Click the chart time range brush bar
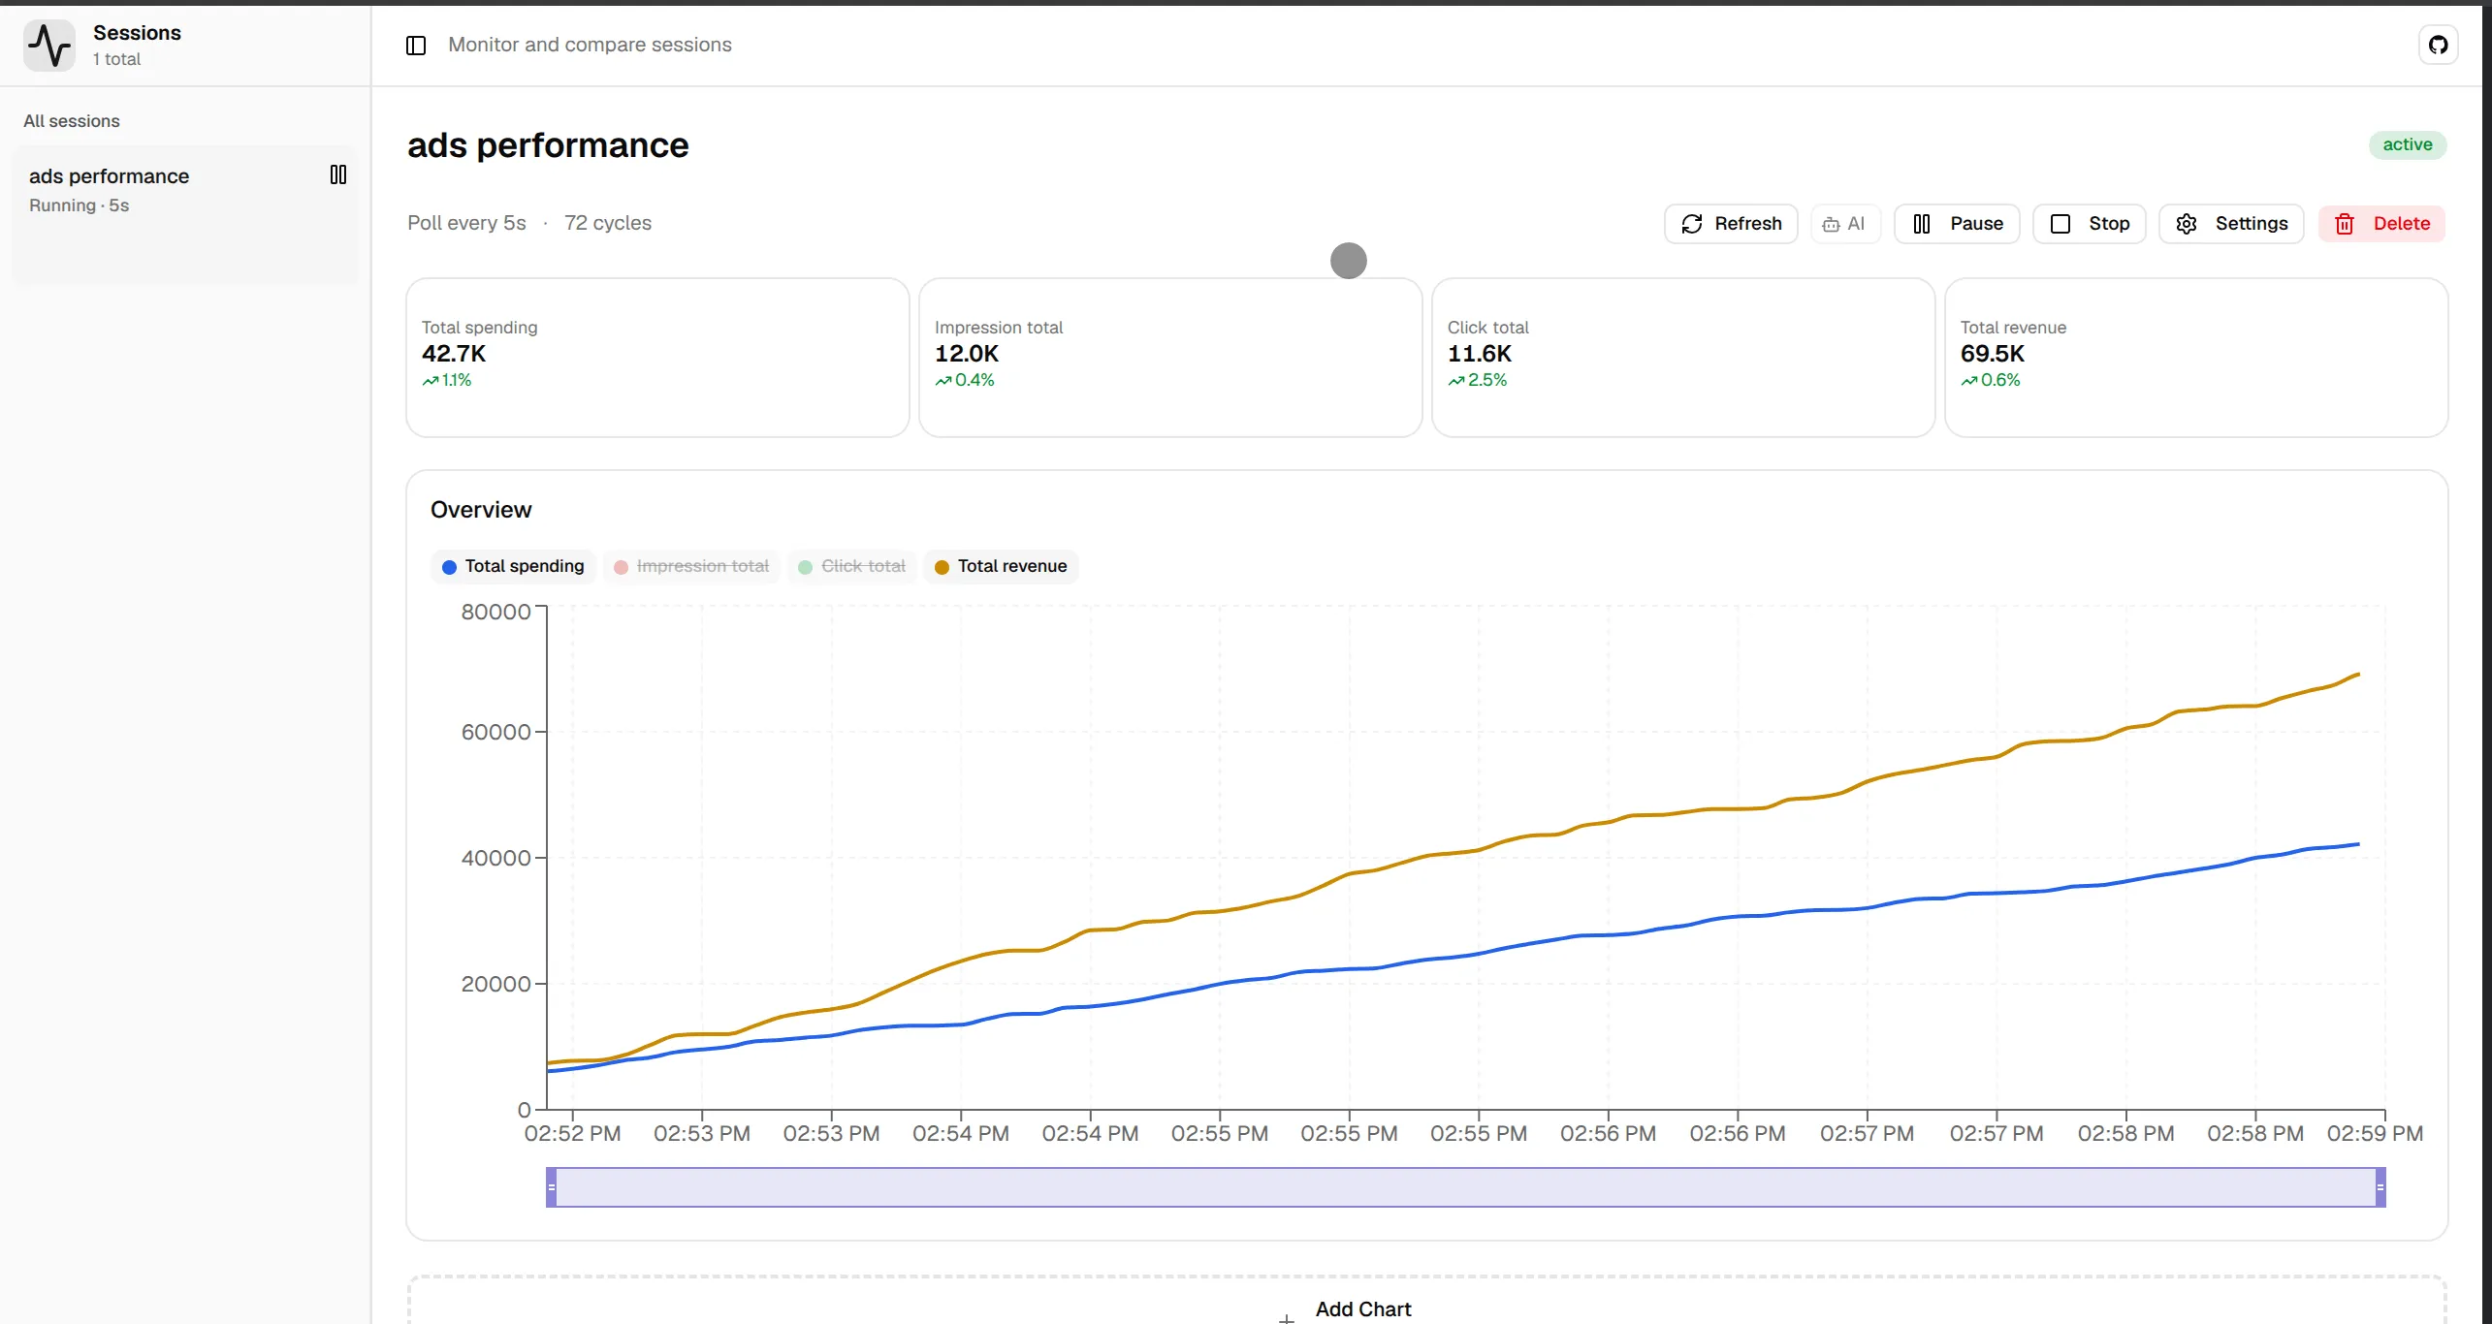 coord(1466,1187)
